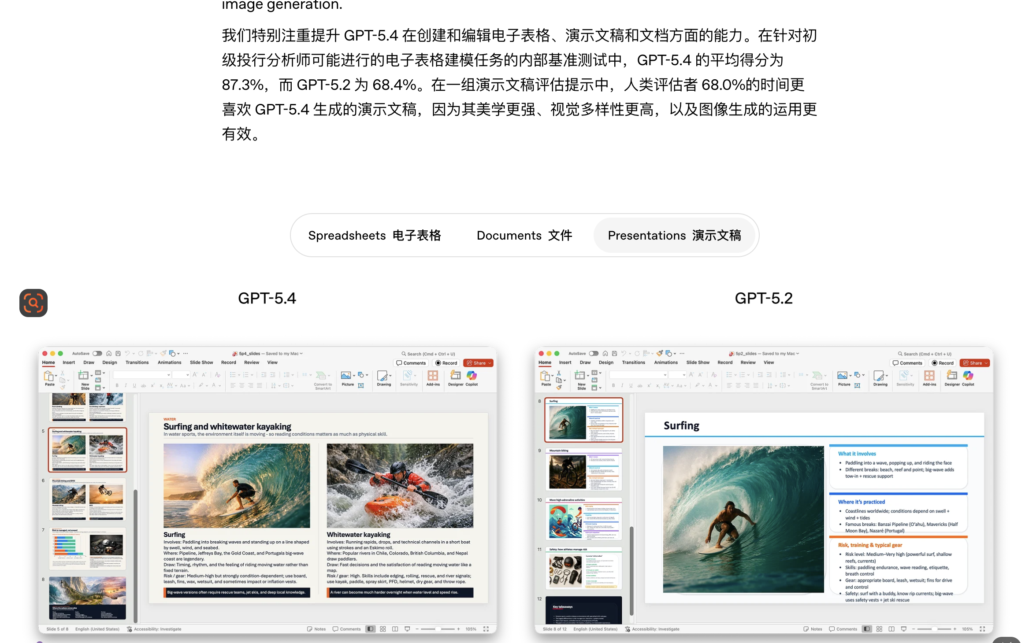1025x643 pixels.
Task: Click Record button in the 5p4_slides window header
Action: pos(446,363)
